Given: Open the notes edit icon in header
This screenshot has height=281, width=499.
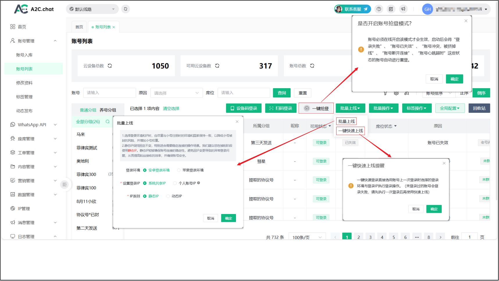Looking at the screenshot, I should pos(391,9).
